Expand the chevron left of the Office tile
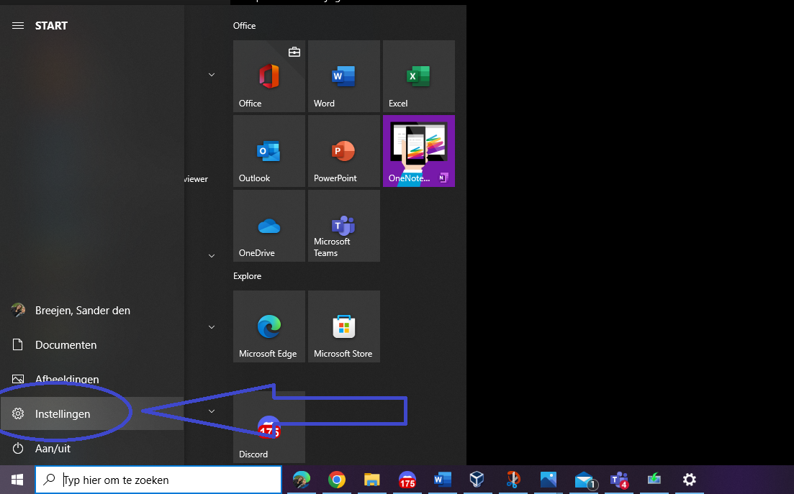Viewport: 794px width, 494px height. (212, 75)
